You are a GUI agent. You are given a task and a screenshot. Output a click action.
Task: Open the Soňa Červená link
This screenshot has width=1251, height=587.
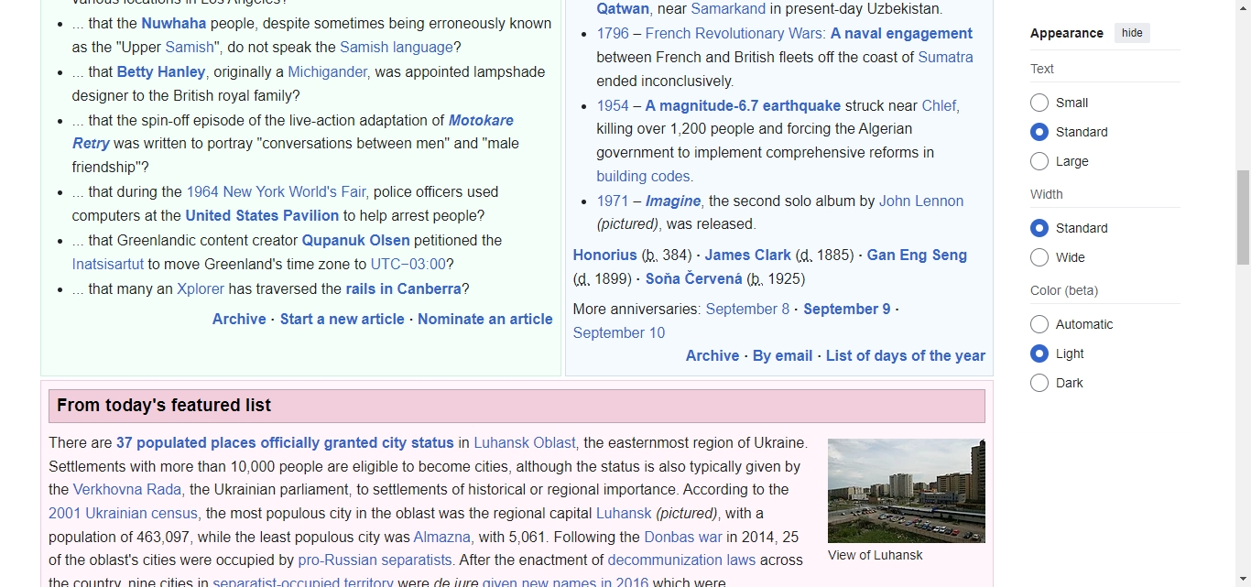pos(693,278)
